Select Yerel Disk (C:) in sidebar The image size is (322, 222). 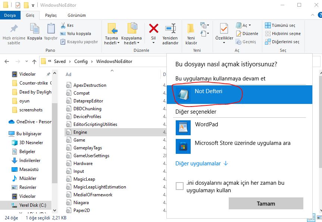tap(26, 205)
